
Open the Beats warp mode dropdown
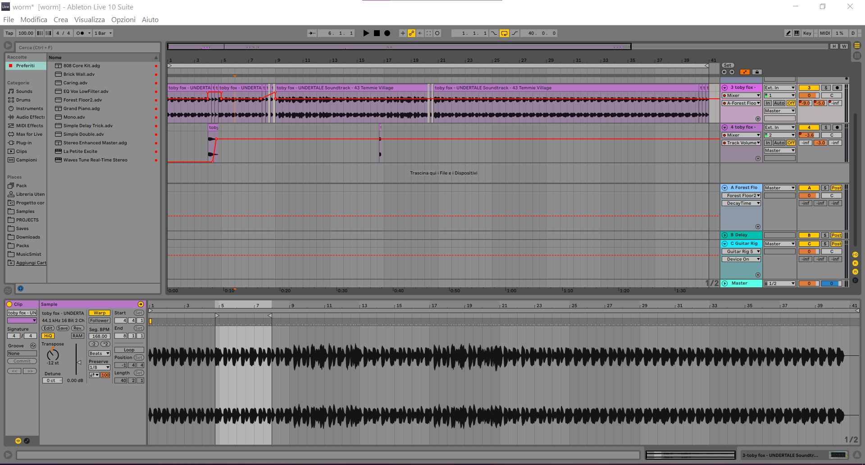click(100, 354)
